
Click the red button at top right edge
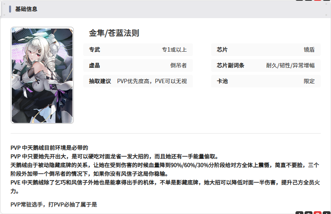(x=318, y=0)
